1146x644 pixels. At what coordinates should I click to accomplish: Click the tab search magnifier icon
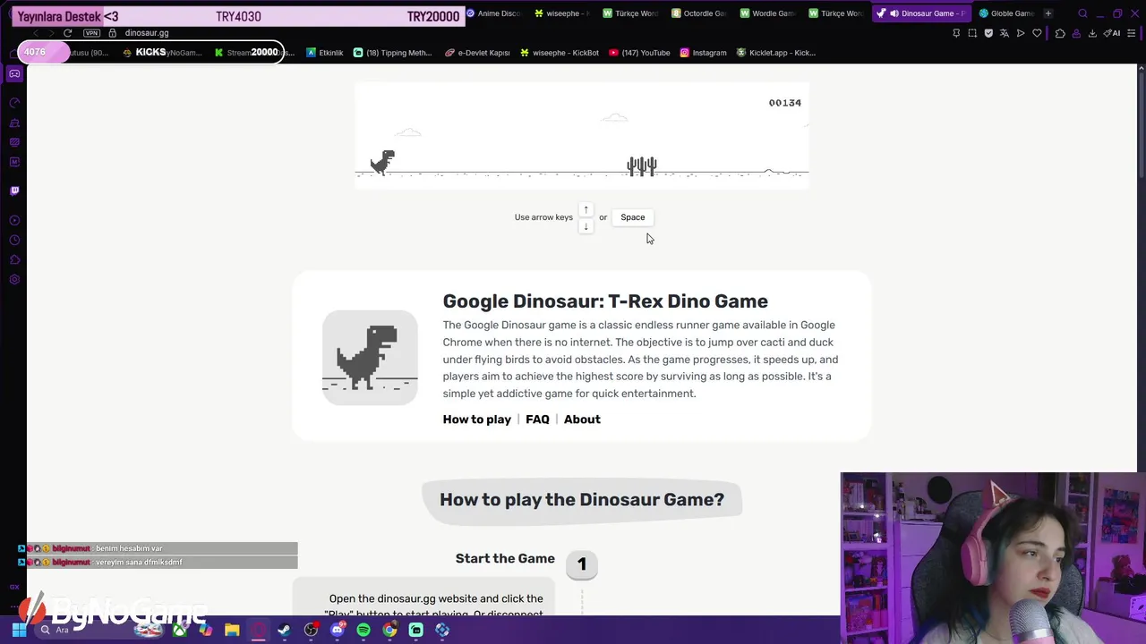[1082, 13]
